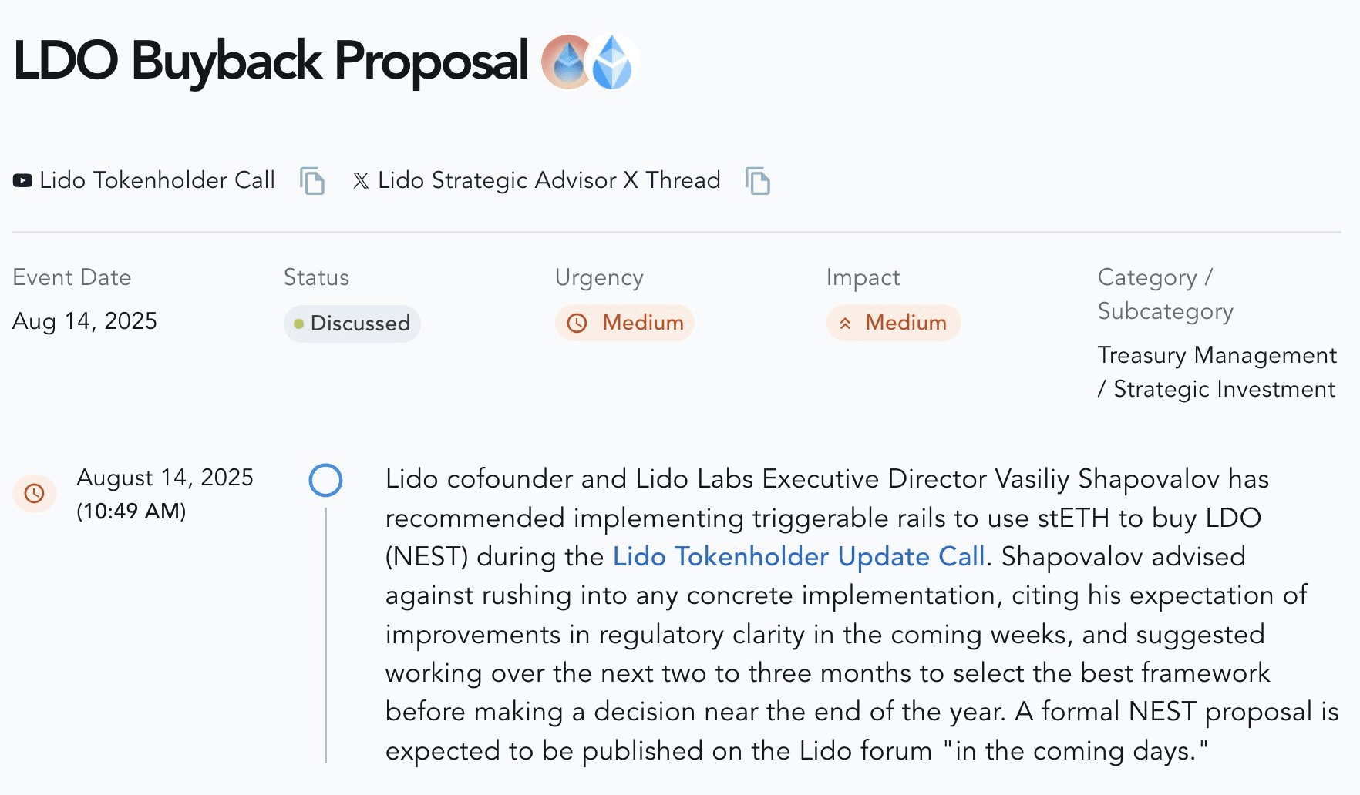
Task: Click the chevron icon in Impact badge
Action: point(846,324)
